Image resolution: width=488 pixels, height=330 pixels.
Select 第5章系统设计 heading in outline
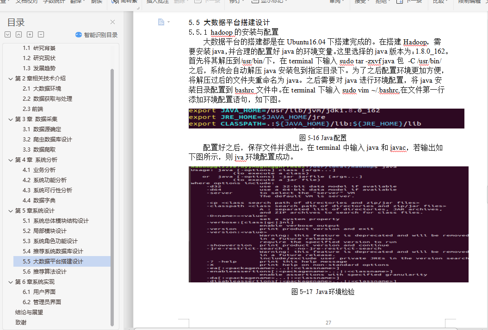[x=35, y=211]
